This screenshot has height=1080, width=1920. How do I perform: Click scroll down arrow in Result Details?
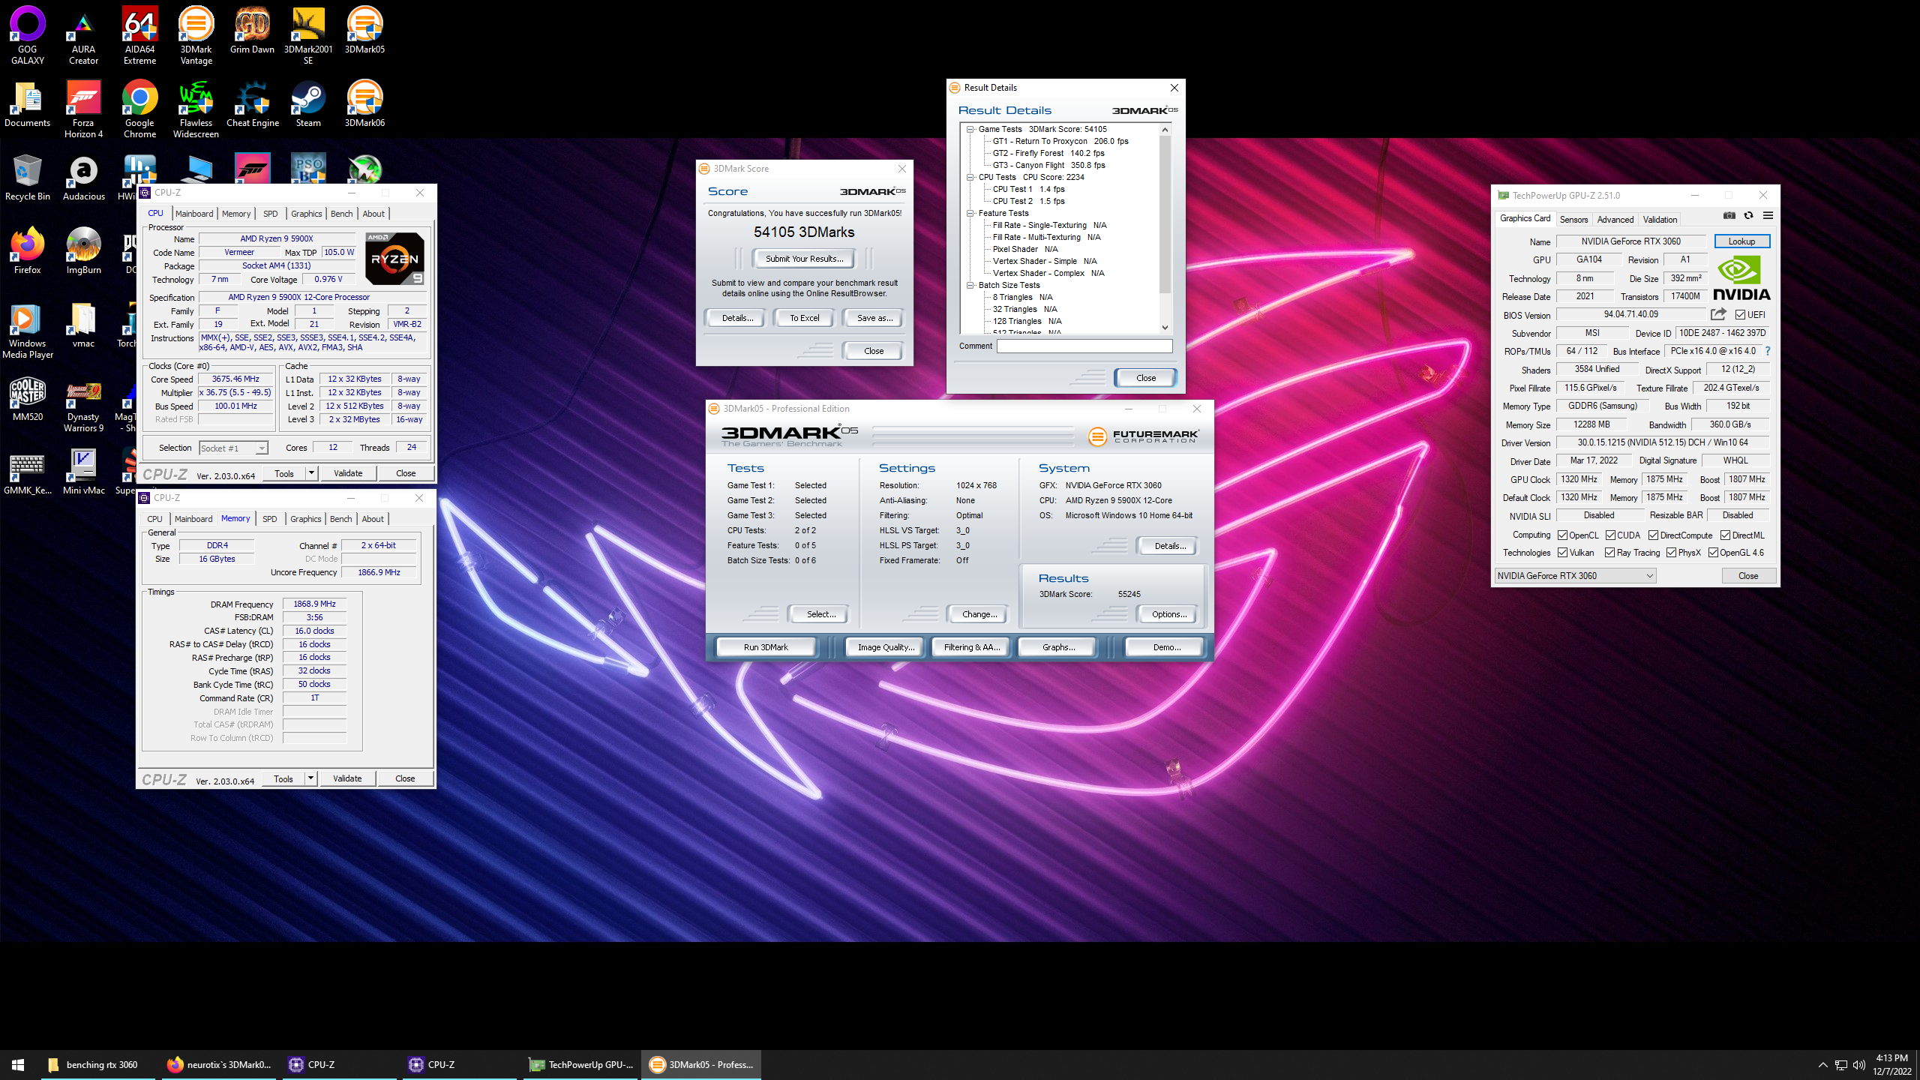(1165, 327)
